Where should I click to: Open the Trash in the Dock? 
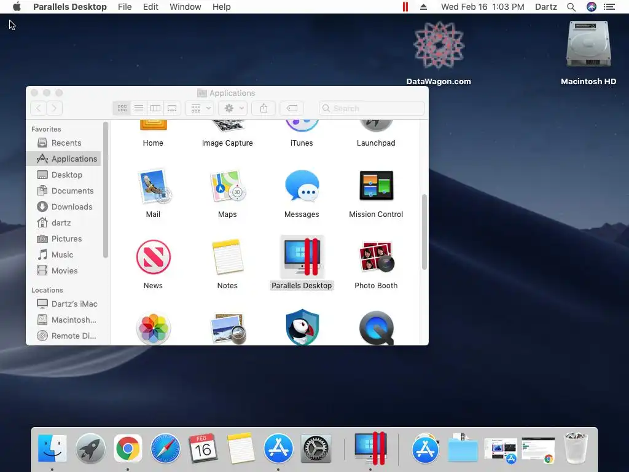click(576, 447)
